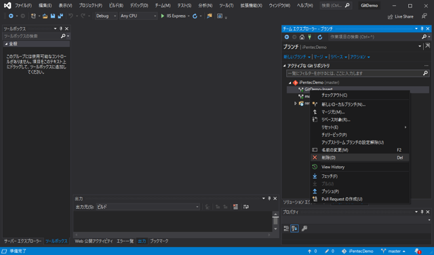Open the ファイル(F) menu

[23, 5]
